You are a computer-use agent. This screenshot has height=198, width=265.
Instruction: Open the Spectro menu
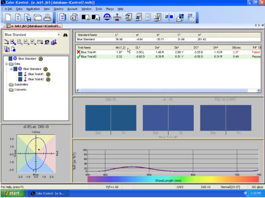point(58,9)
